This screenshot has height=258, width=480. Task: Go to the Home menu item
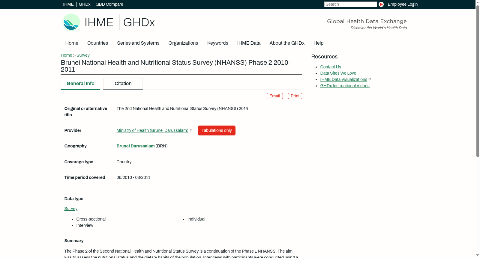click(72, 43)
